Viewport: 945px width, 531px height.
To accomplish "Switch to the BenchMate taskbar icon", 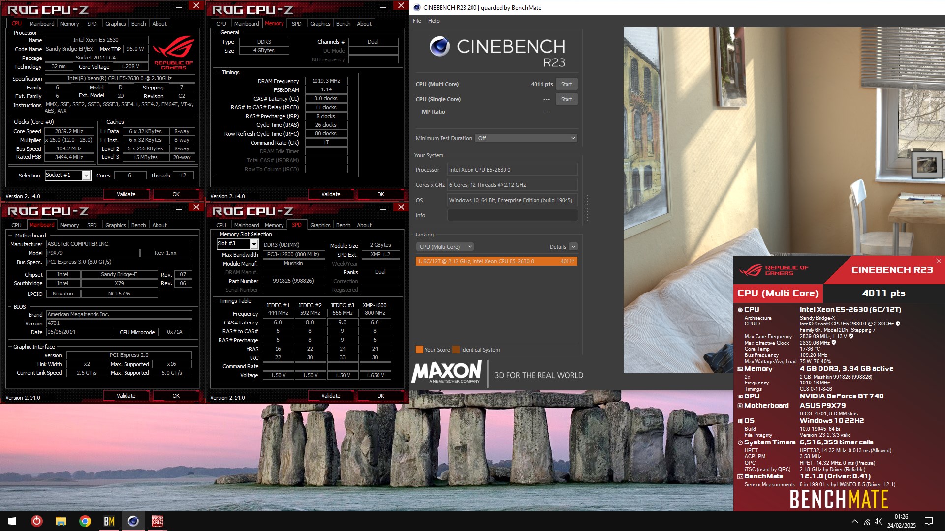I will pos(109,521).
